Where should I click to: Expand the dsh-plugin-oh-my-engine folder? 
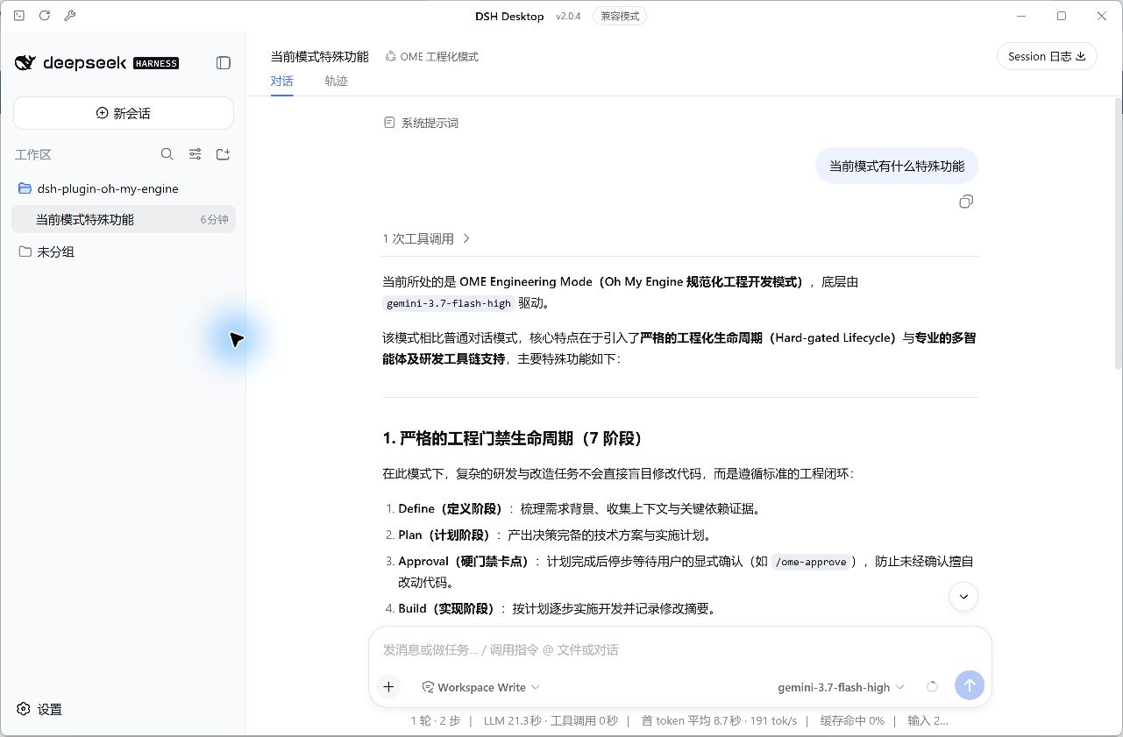[x=124, y=188]
